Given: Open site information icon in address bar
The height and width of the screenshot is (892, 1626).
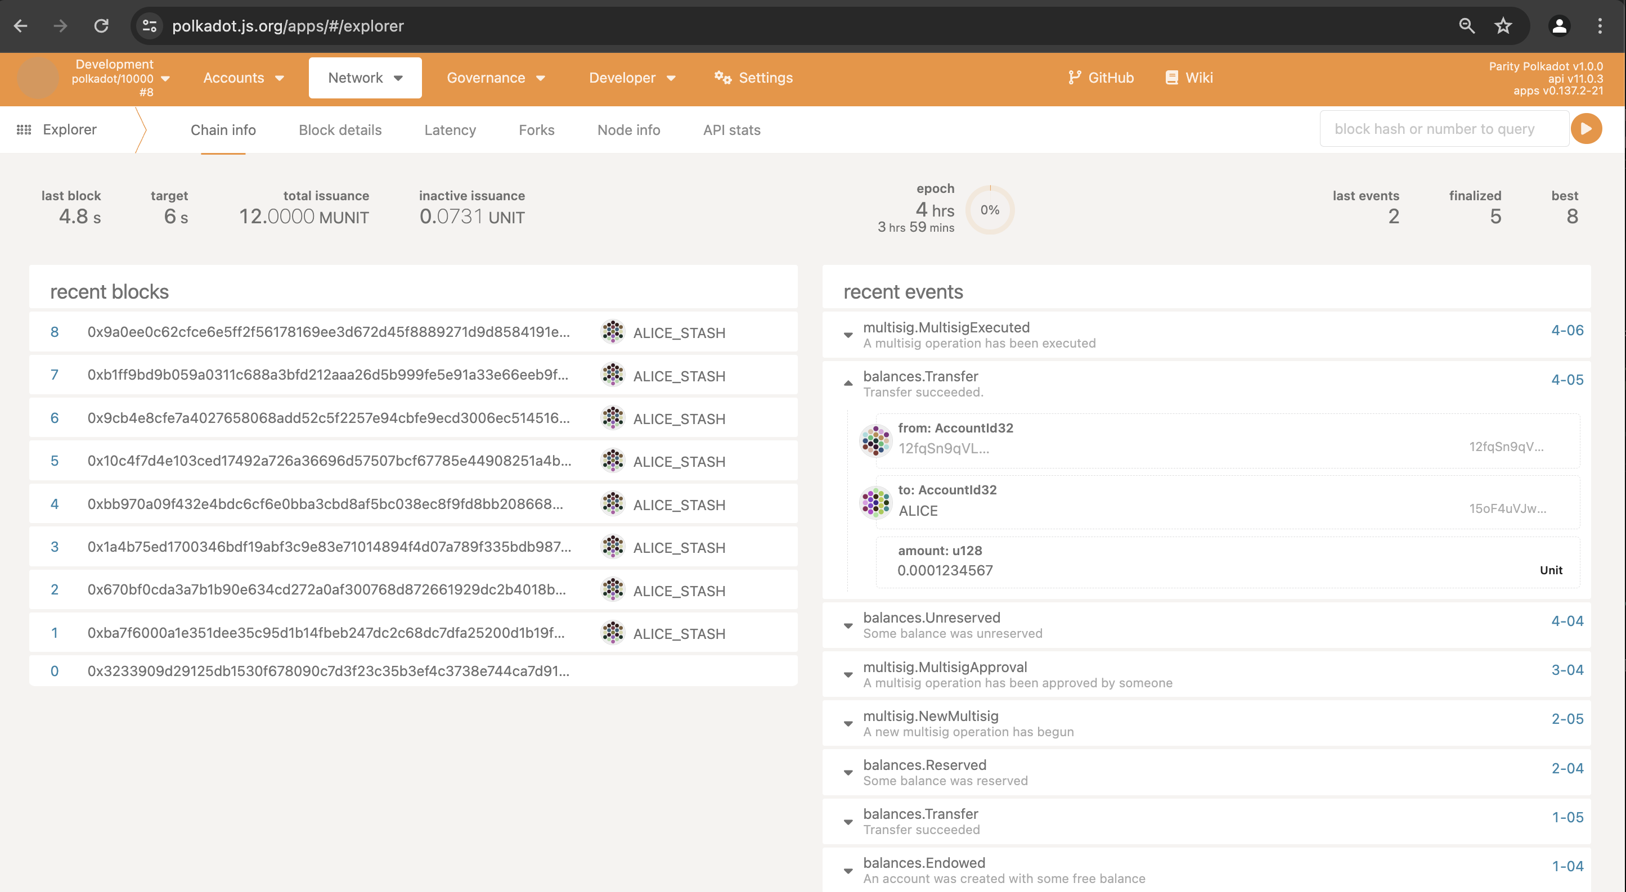Looking at the screenshot, I should tap(150, 26).
